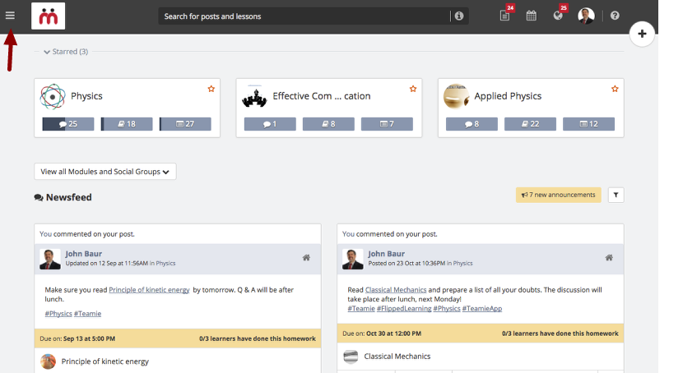This screenshot has width=697, height=373.
Task: Click #Teamie hashtag in 12 Sep post
Action: 87,314
